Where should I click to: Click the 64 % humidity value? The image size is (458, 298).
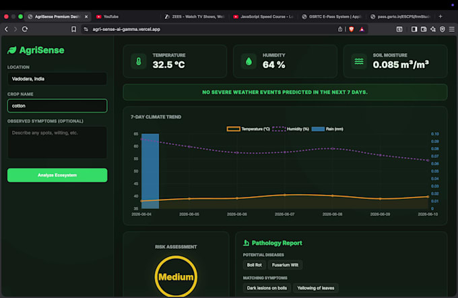pos(273,65)
